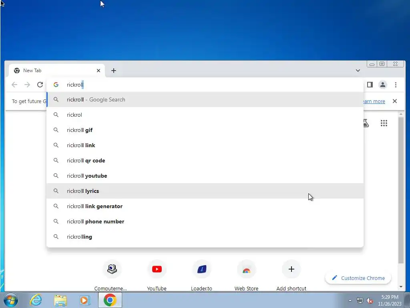Click the scrollbar's up arrow
Screen dimensions: 410x308
pyautogui.click(x=401, y=114)
